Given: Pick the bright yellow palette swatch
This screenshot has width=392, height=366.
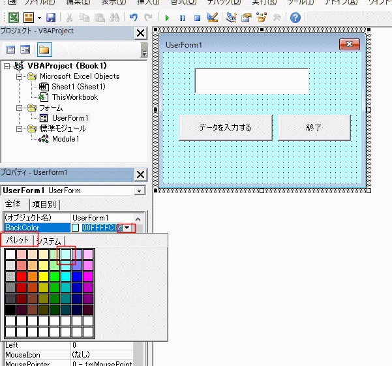Looking at the screenshot, I should [x=44, y=277].
